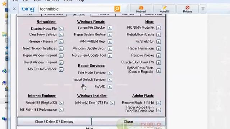Start Release / Renew IP arrow button
The height and width of the screenshot is (129, 230).
coord(61,42)
